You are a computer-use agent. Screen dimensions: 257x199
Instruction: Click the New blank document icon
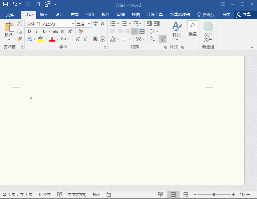(x=38, y=4)
